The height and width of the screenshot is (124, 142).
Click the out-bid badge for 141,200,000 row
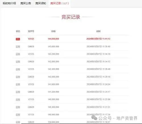pos(18,92)
